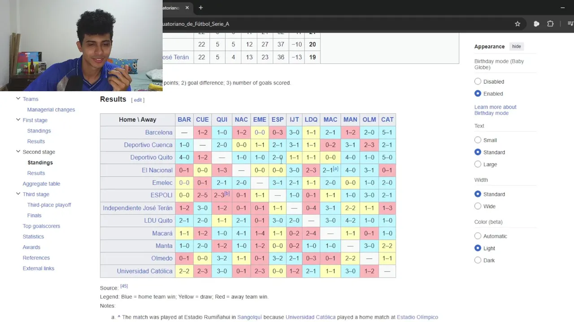Click Barcelona vs Emelec 0–0 result
Viewport: 574px width, 322px height.
pos(260,132)
